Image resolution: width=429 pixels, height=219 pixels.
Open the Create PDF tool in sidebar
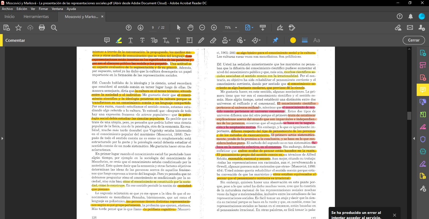click(x=423, y=77)
